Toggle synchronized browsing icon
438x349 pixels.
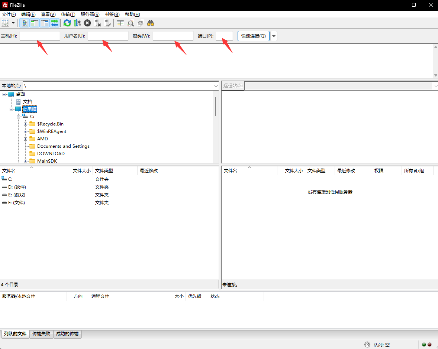(x=141, y=23)
